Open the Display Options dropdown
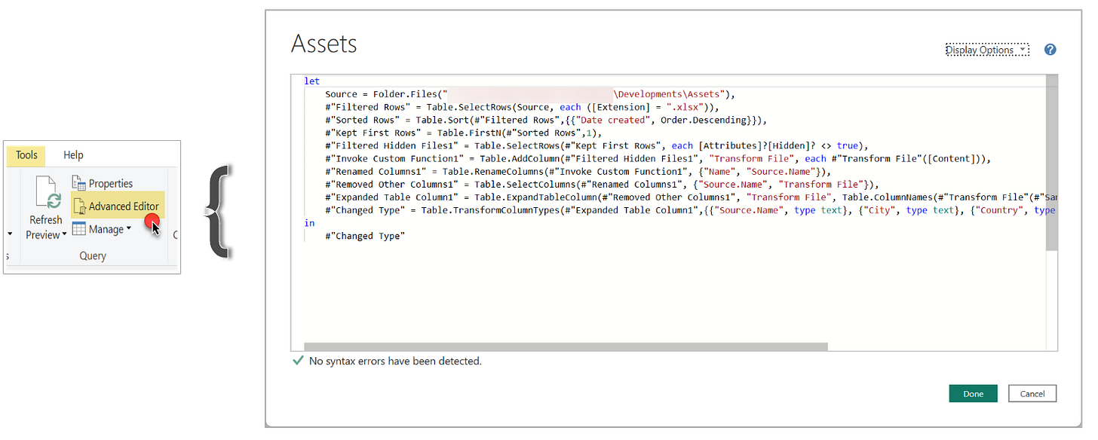The width and height of the screenshot is (1098, 440). [986, 50]
